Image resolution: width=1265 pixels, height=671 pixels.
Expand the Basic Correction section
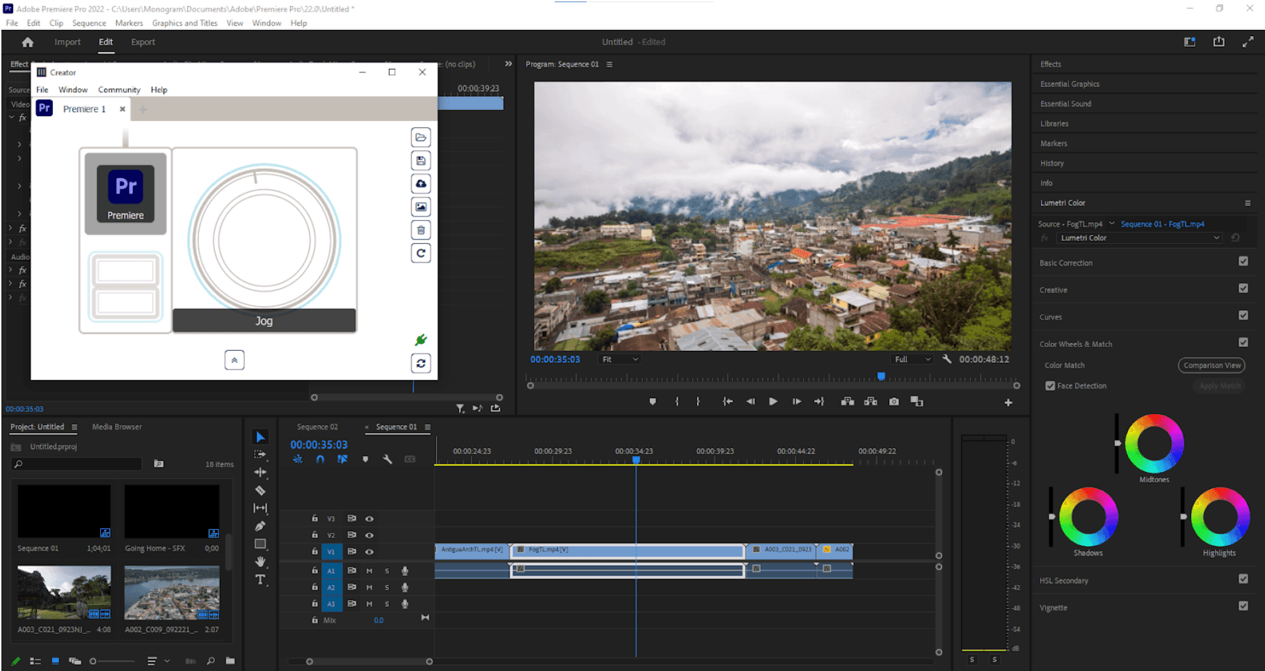(x=1066, y=262)
